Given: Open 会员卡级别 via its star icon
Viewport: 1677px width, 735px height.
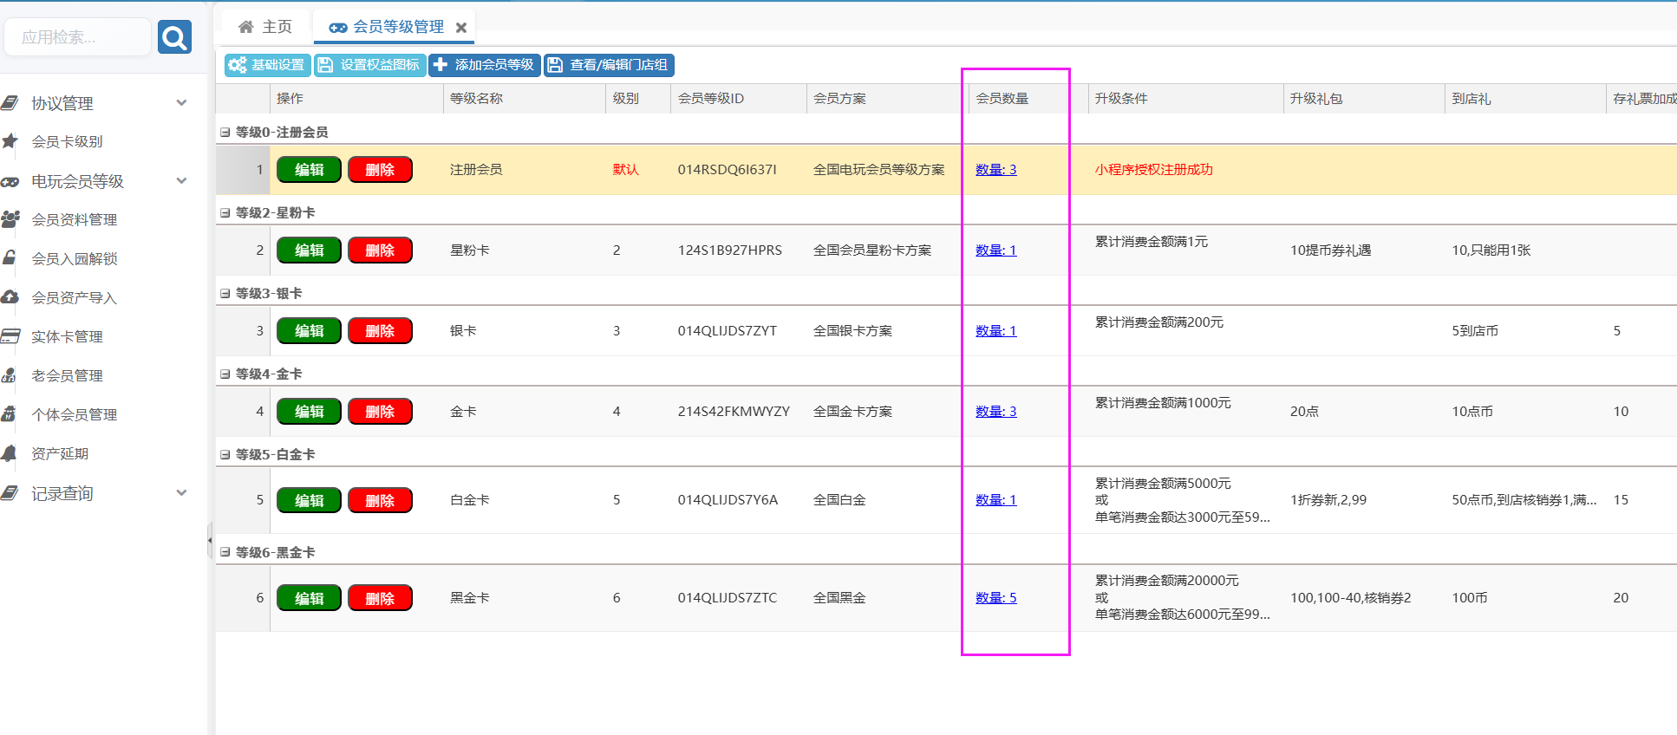Looking at the screenshot, I should 10,141.
